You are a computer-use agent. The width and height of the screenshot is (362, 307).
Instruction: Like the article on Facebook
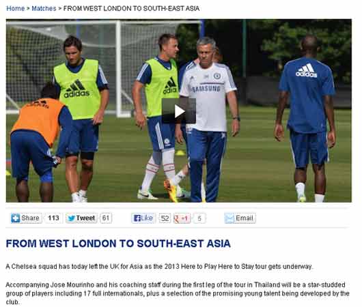pos(143,218)
